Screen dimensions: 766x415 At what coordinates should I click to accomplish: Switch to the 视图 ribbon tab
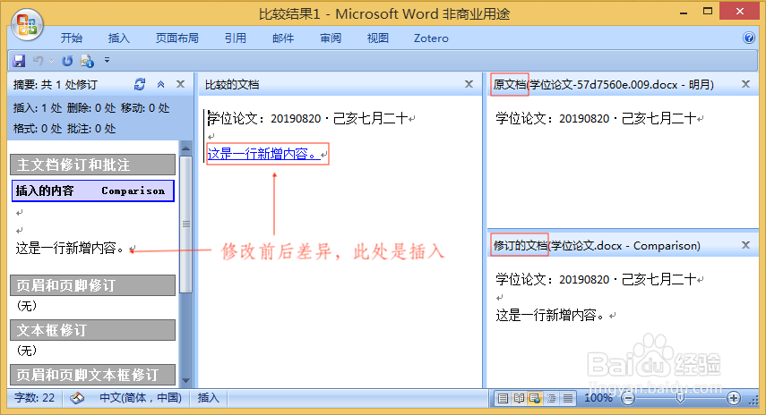tap(378, 38)
